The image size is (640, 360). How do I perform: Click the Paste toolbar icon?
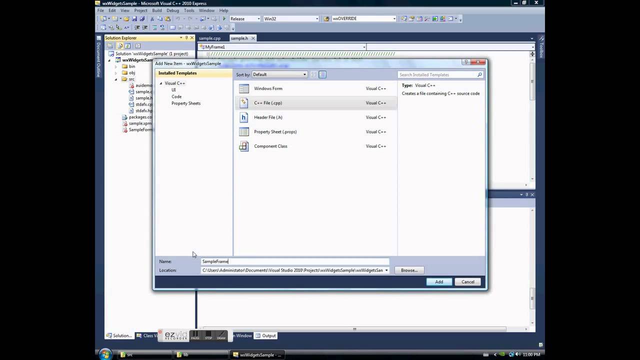tap(167, 19)
